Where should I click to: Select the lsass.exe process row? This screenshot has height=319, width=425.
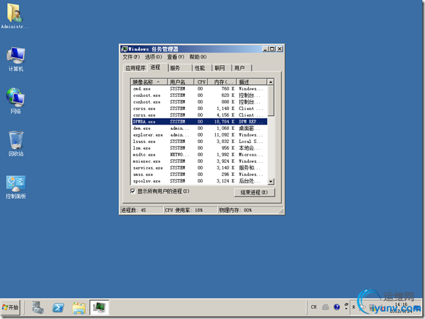coord(199,141)
